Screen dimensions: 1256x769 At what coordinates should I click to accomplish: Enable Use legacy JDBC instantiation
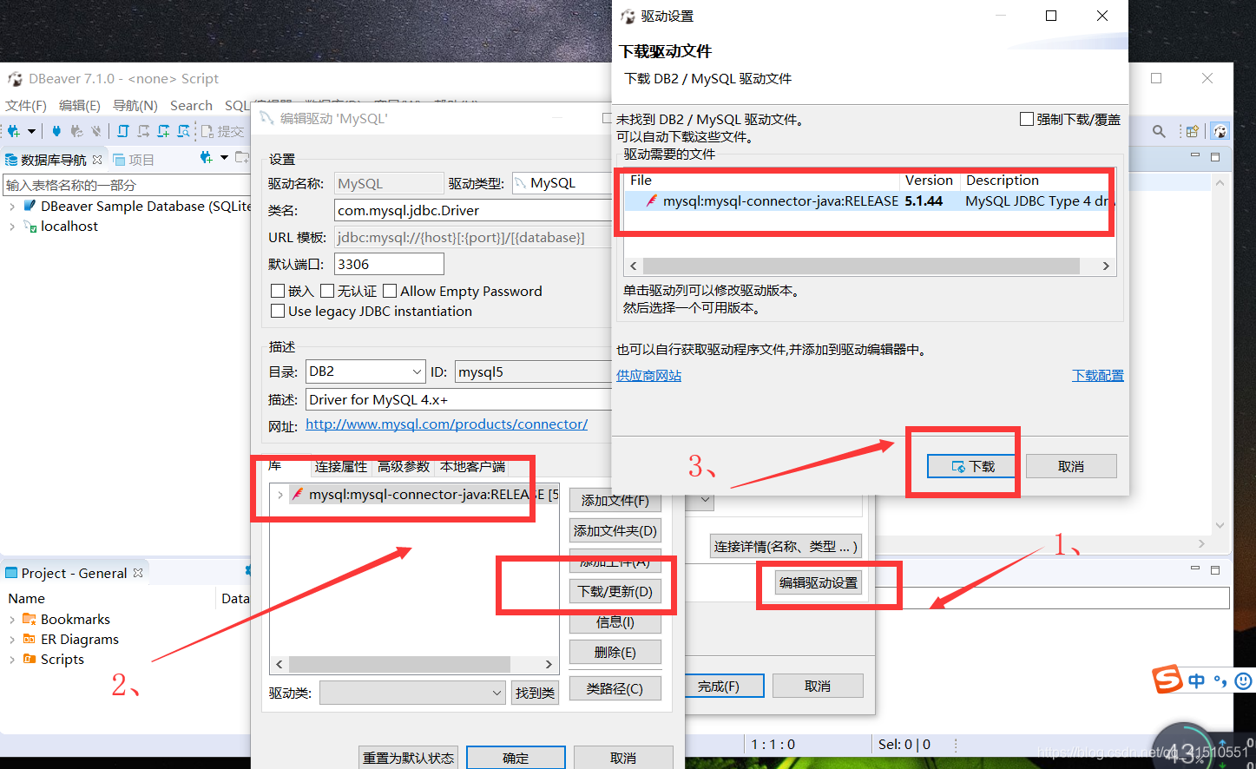click(279, 311)
